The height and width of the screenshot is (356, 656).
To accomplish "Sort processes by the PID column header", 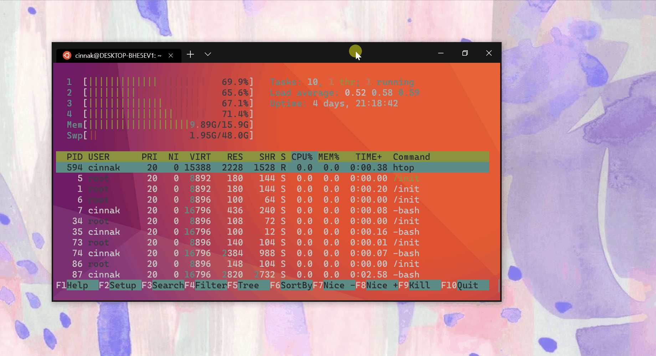I will (74, 157).
